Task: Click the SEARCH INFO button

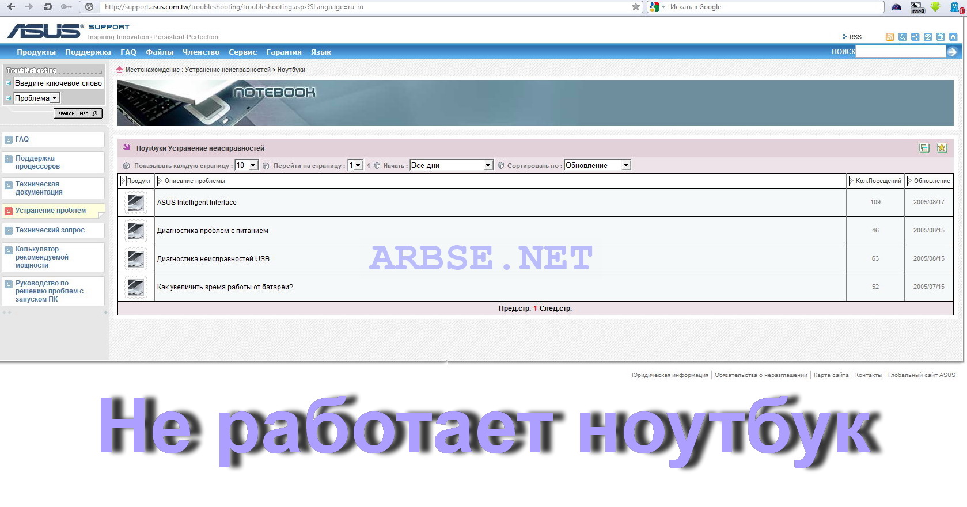Action: 78,113
